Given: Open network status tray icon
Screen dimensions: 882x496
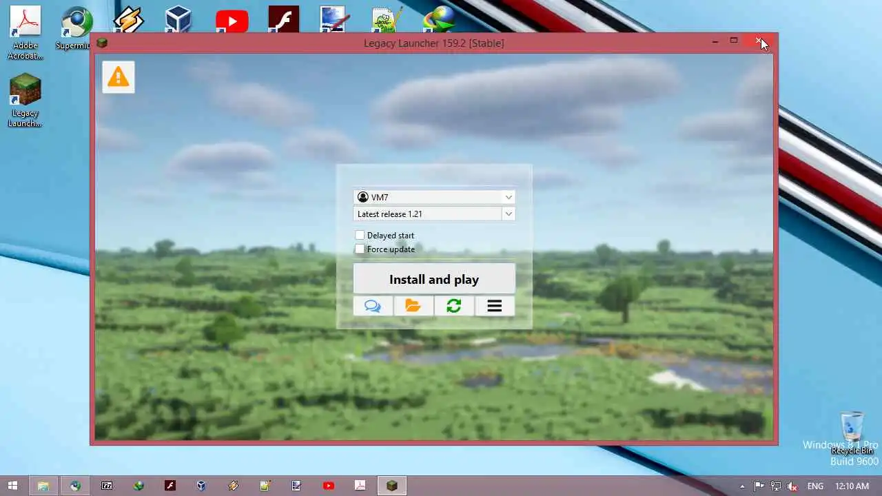Looking at the screenshot, I should pos(776,486).
